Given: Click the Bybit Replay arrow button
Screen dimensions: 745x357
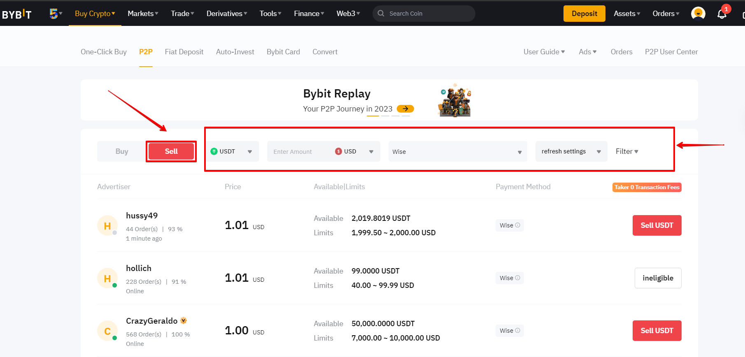Looking at the screenshot, I should pyautogui.click(x=405, y=109).
